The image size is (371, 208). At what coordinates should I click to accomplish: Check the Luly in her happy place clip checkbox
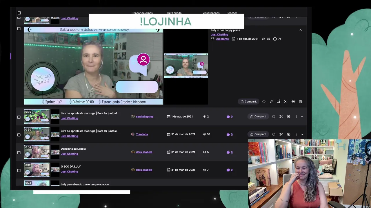click(19, 29)
